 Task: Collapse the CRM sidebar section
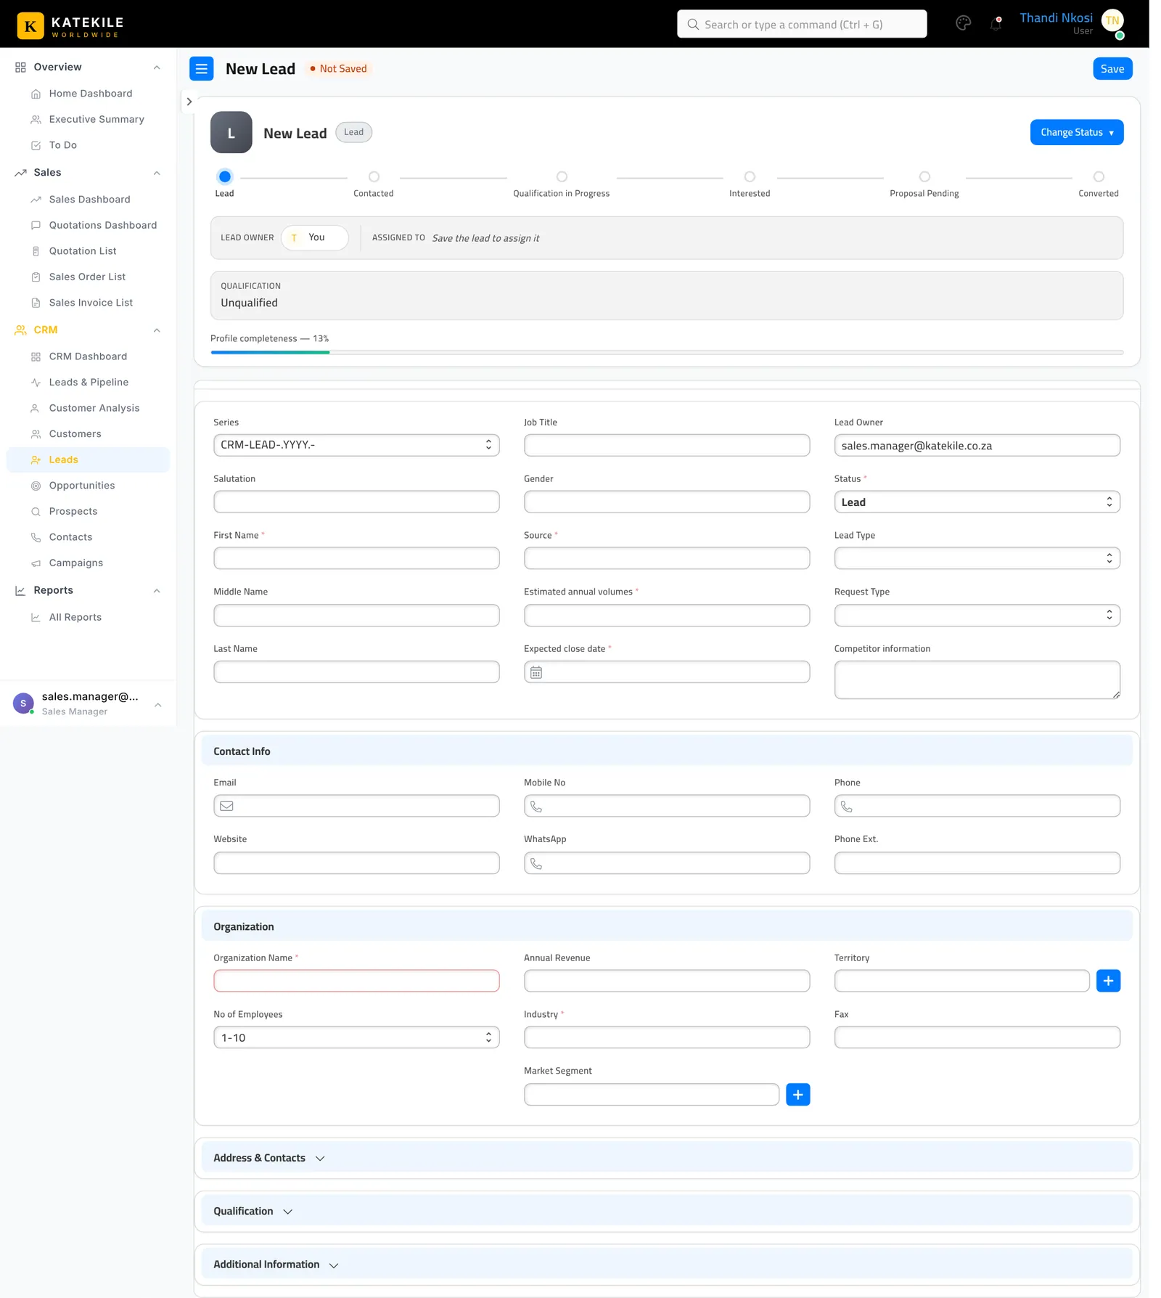click(157, 330)
